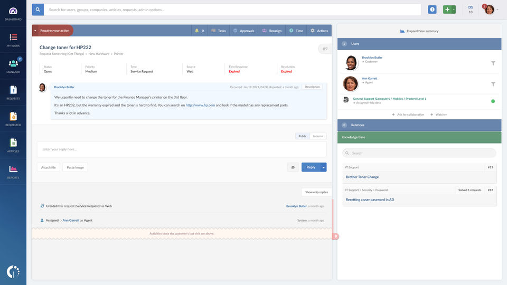Viewport: 507px width, 285px height.
Task: Open the Actions menu
Action: coord(319,31)
